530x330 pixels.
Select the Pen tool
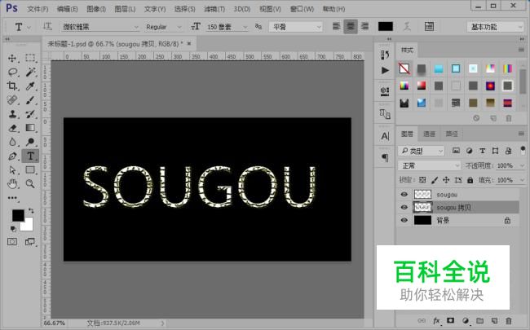pyautogui.click(x=12, y=156)
